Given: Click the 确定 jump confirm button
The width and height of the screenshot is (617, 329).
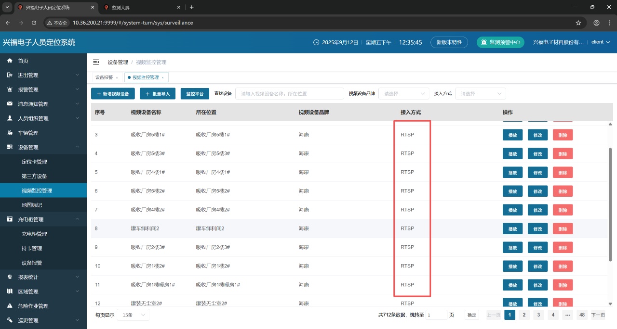Looking at the screenshot, I should (x=472, y=315).
